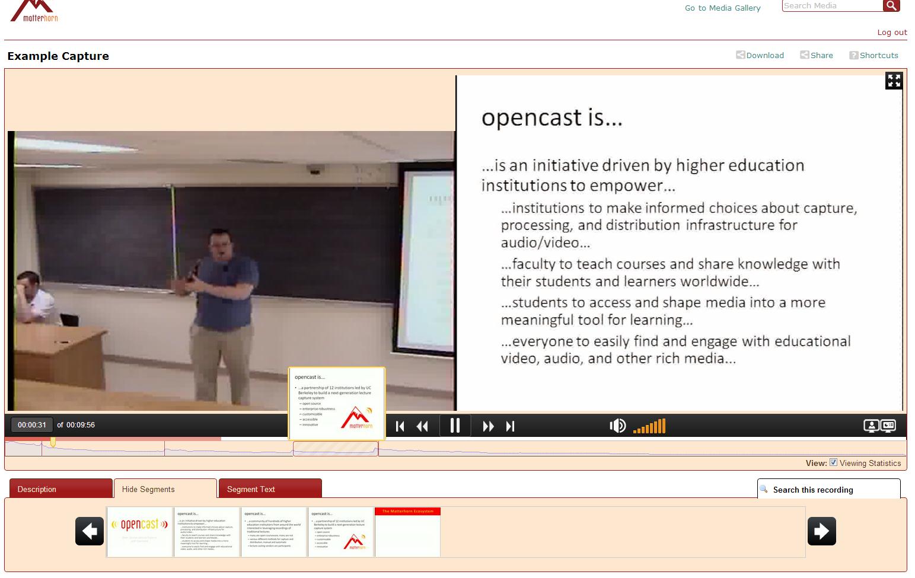This screenshot has height=578, width=915.
Task: Select the 'partnership of 12 institutions' segment thumbnail
Action: [341, 532]
